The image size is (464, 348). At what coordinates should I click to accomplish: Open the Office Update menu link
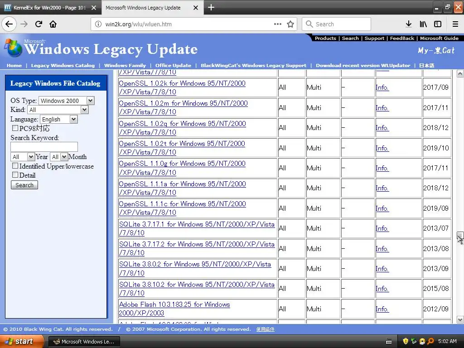173,65
